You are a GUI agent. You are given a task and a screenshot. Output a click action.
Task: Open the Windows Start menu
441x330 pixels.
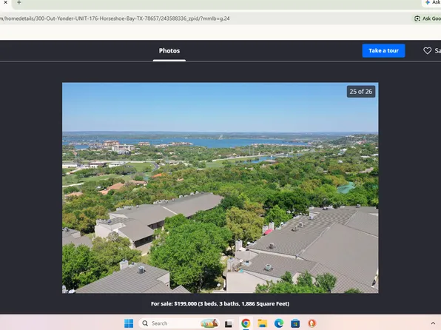pyautogui.click(x=129, y=323)
